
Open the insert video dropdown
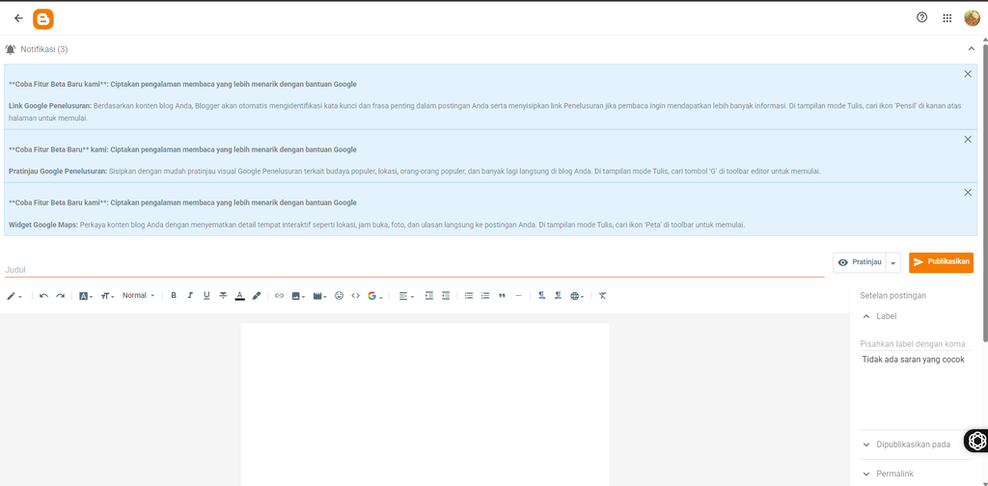319,296
